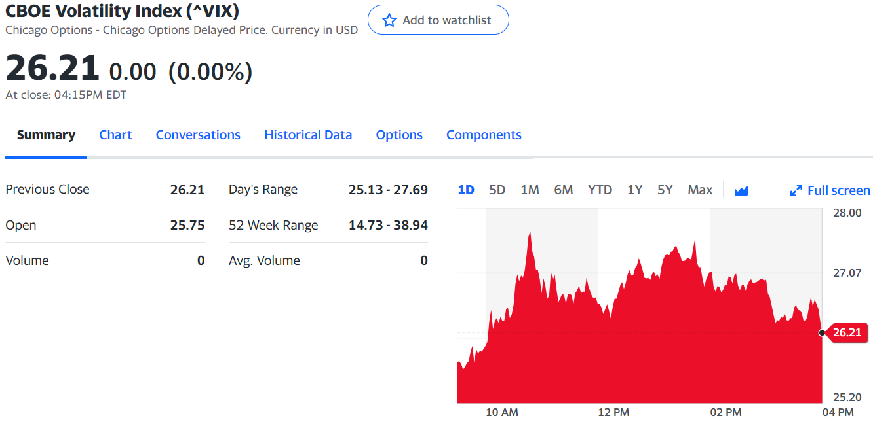Open the Components tab

pyautogui.click(x=484, y=135)
